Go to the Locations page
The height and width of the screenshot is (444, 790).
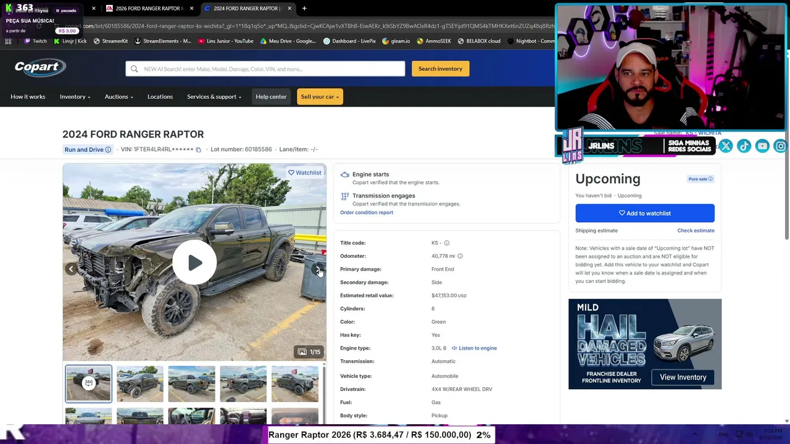tap(160, 97)
